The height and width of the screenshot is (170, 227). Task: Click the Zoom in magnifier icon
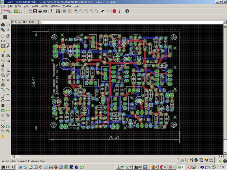[81, 11]
